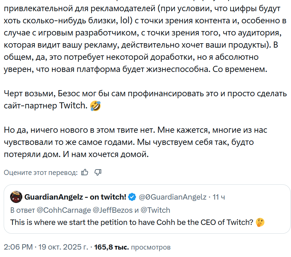Click the paragraph starting "Но да, ничего нового"
The height and width of the screenshot is (257, 291).
click(135, 143)
